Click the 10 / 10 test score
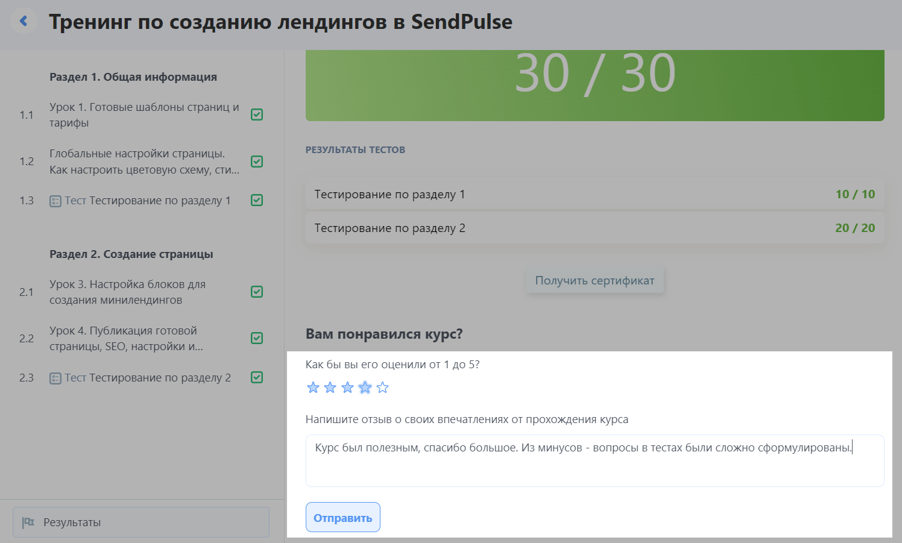Image resolution: width=902 pixels, height=543 pixels. point(855,194)
